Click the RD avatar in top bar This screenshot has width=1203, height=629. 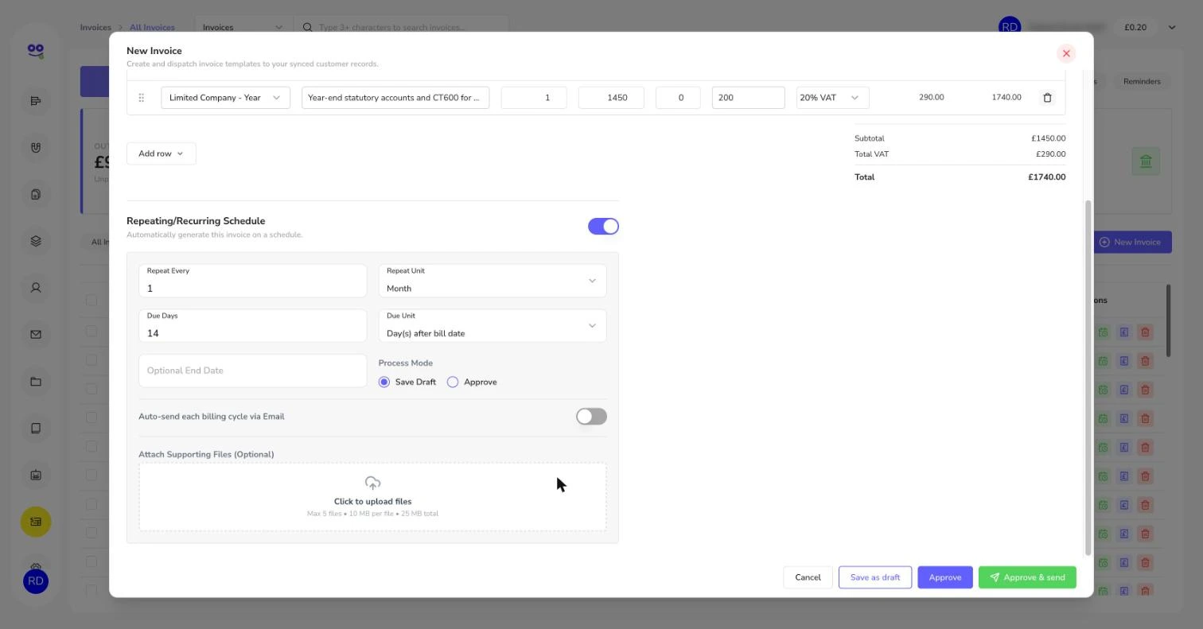[x=1009, y=27]
